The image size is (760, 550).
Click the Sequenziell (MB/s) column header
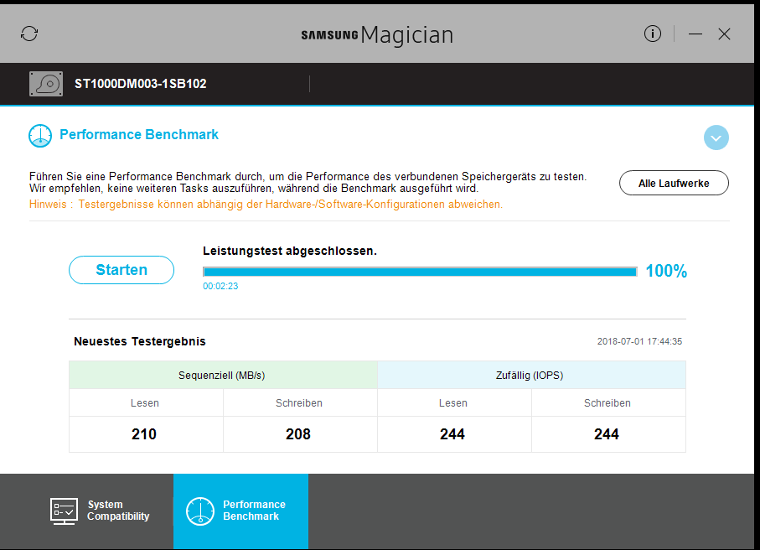coord(223,375)
